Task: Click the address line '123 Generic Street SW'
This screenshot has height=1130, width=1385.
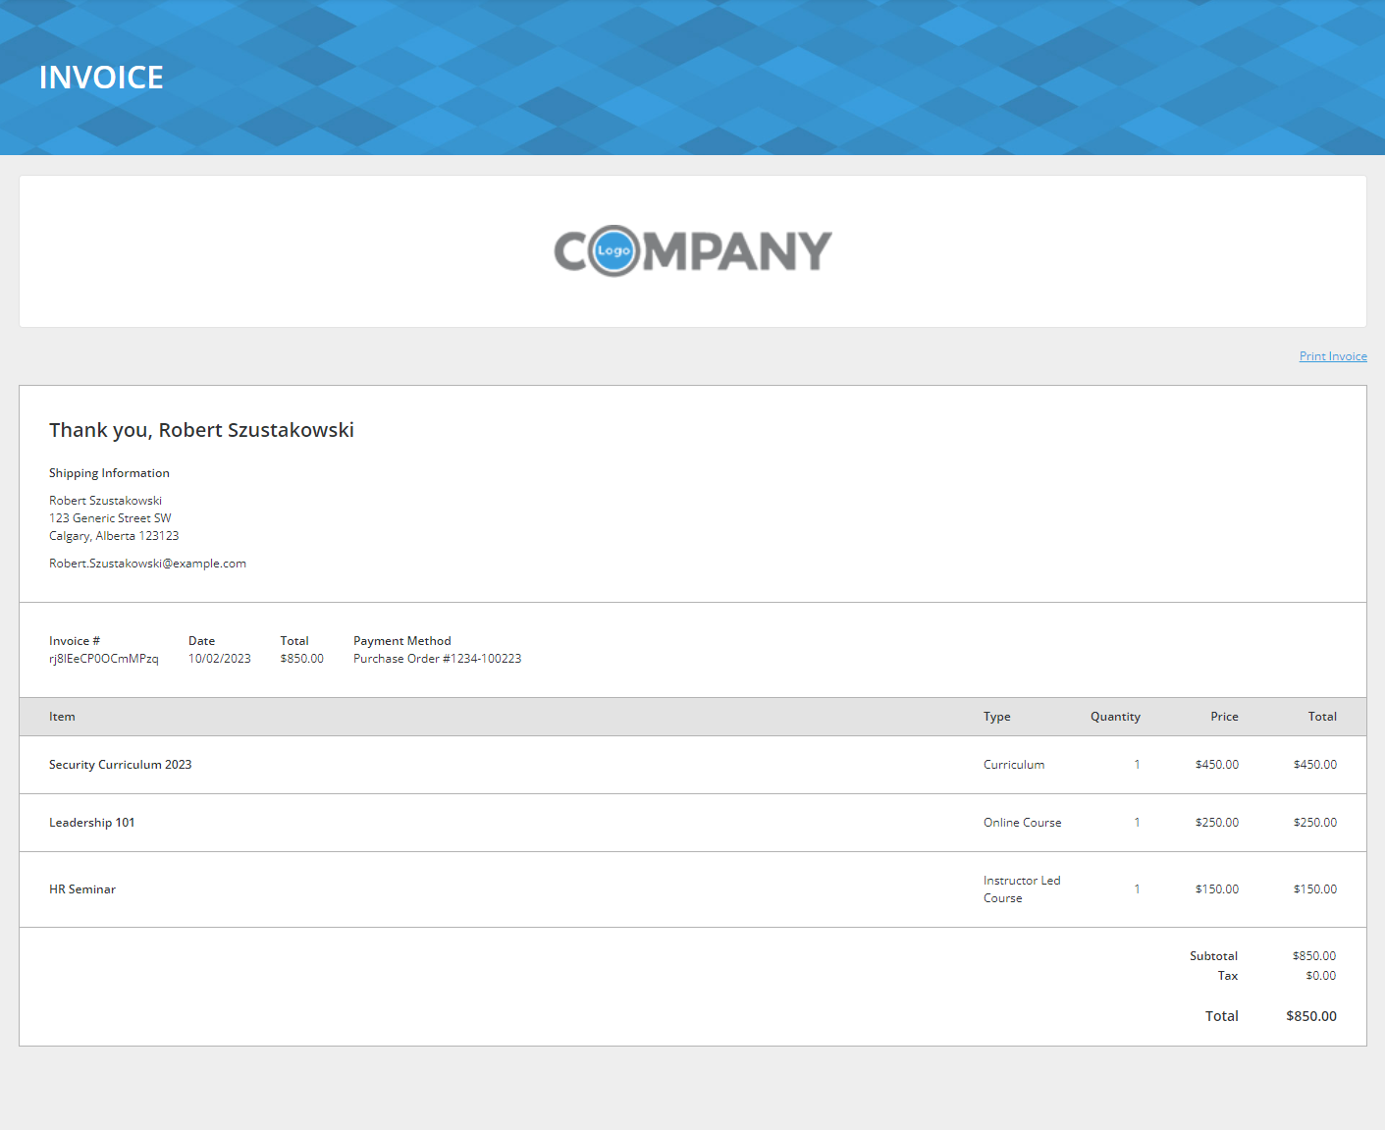Action: pos(110,518)
